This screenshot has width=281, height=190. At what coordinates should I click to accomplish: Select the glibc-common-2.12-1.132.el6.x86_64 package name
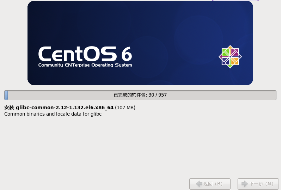pyautogui.click(x=65, y=108)
